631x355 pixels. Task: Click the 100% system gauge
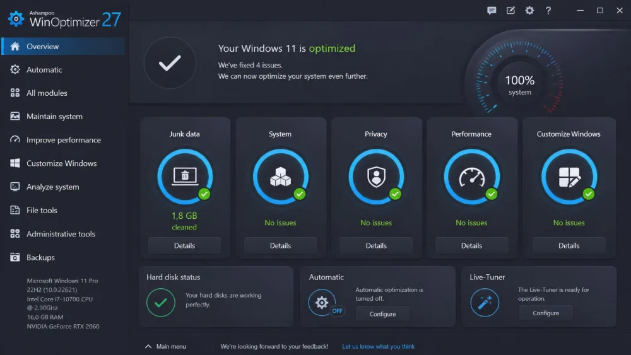pos(519,77)
